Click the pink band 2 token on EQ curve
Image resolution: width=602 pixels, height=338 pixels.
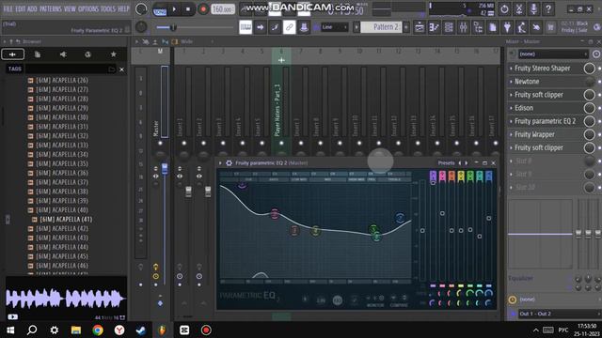pos(275,214)
